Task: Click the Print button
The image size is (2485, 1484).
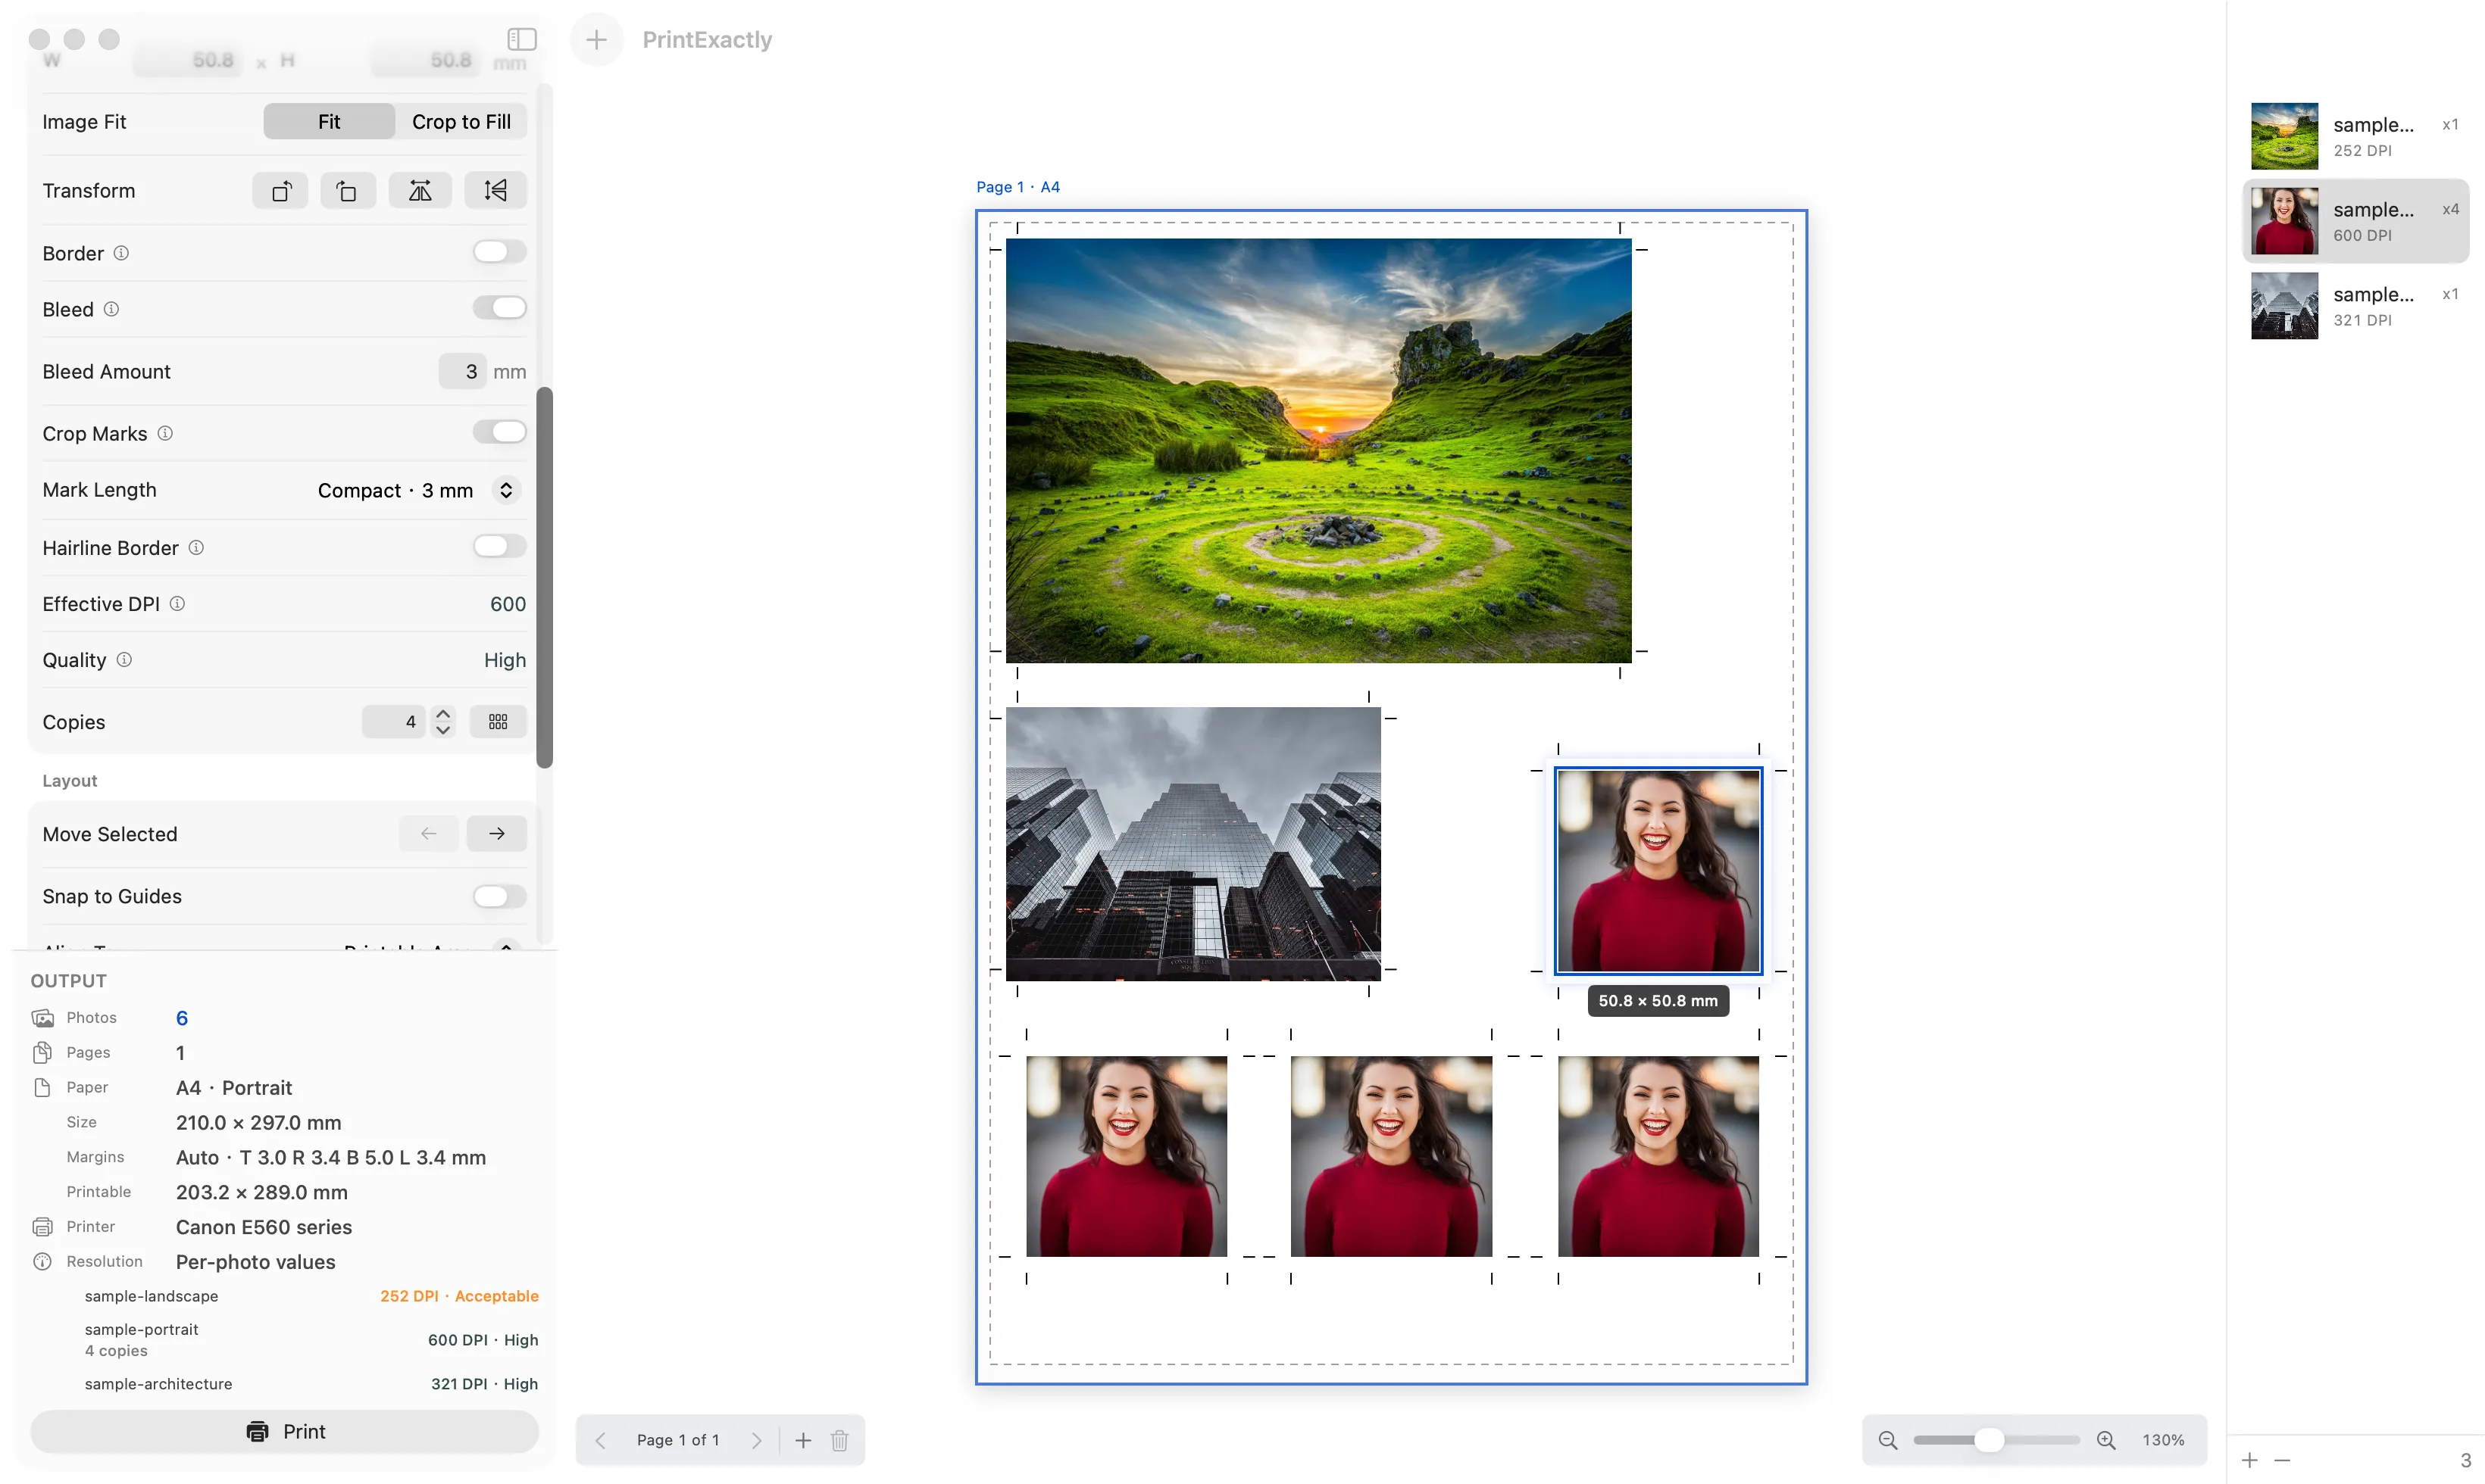Action: tap(285, 1431)
